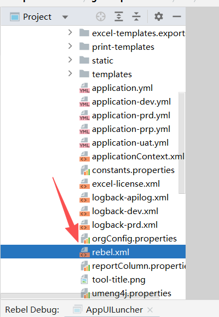This screenshot has width=219, height=317.
Task: Click the Collapse All toolbar icon
Action: pyautogui.click(x=136, y=16)
